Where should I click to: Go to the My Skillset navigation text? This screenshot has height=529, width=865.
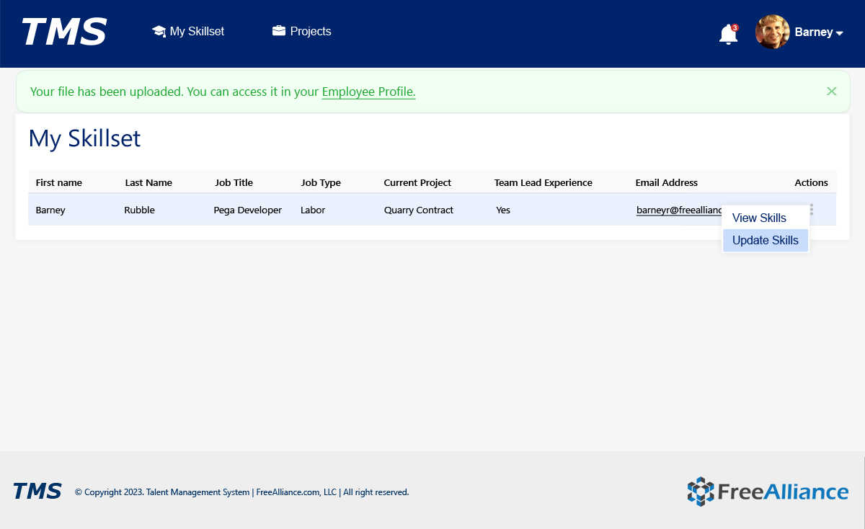(197, 31)
